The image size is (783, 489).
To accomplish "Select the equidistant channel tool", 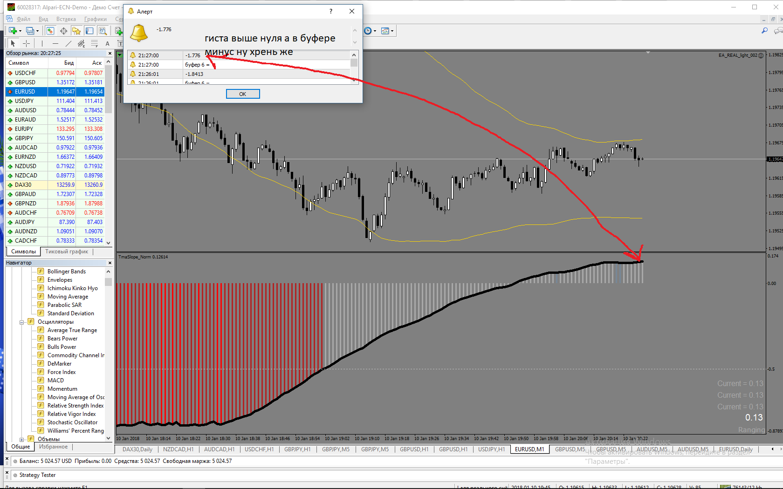I will 82,43.
